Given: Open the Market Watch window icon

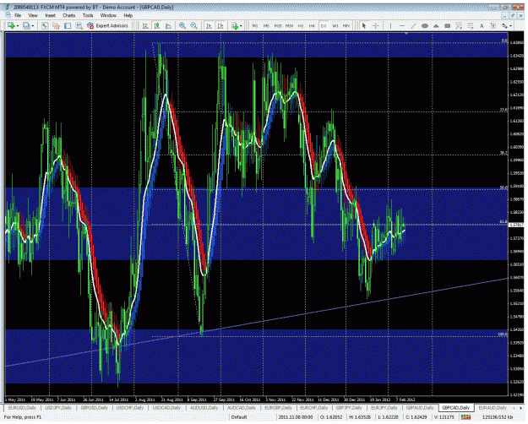Looking at the screenshot, I should (x=45, y=25).
